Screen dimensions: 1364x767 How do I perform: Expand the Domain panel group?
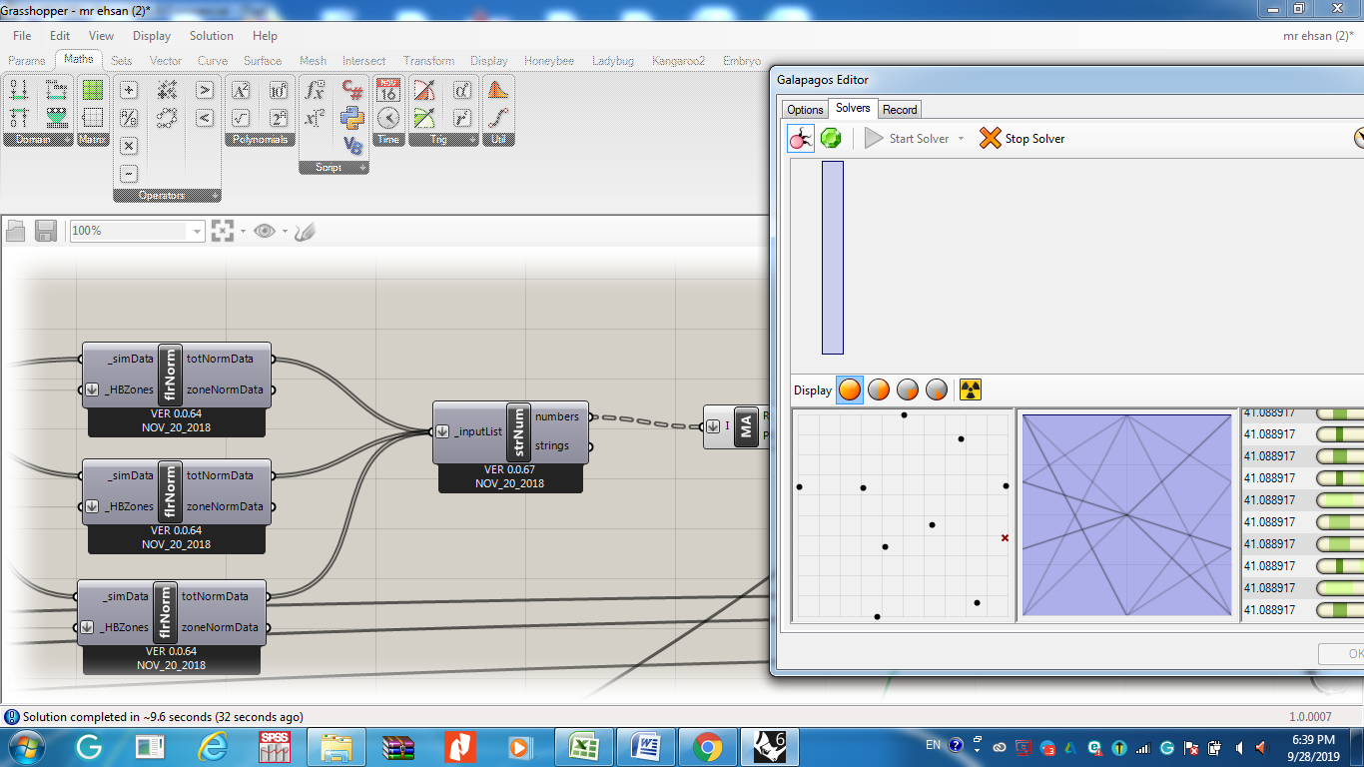(39, 140)
